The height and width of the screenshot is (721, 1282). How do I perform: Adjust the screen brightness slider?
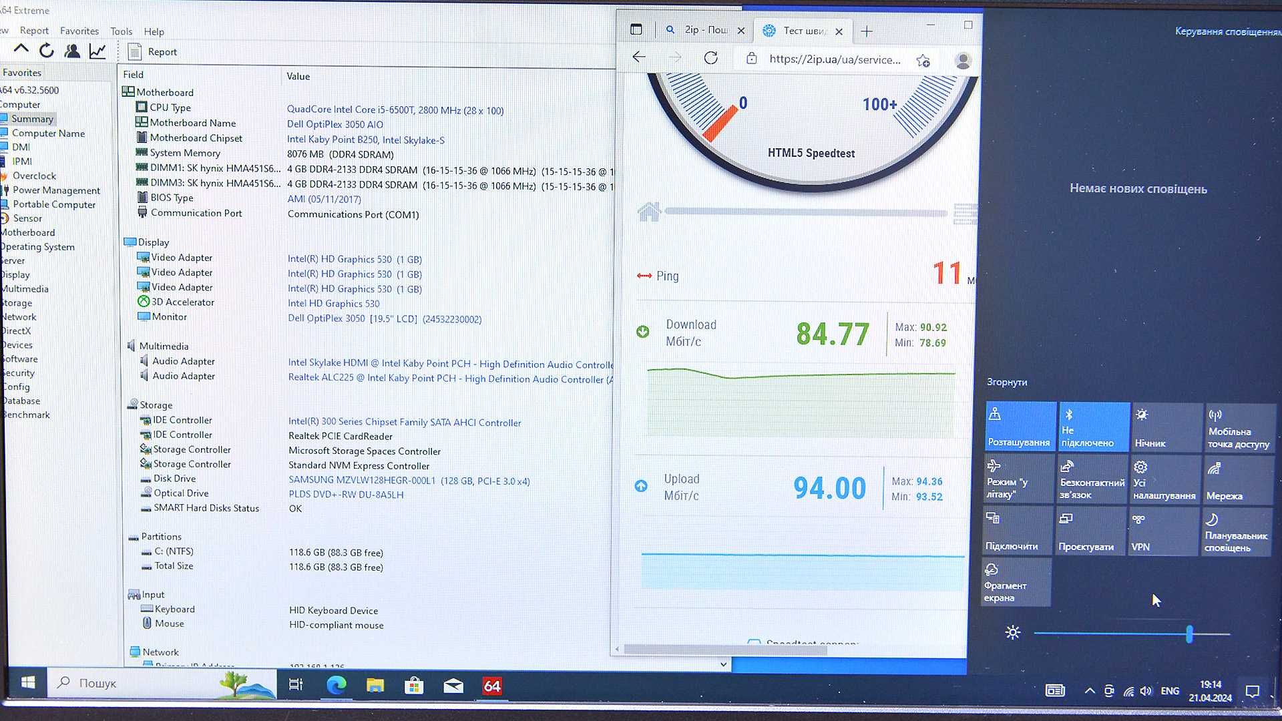pos(1132,634)
